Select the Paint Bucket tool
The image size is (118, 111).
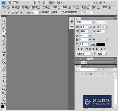pos(4,62)
